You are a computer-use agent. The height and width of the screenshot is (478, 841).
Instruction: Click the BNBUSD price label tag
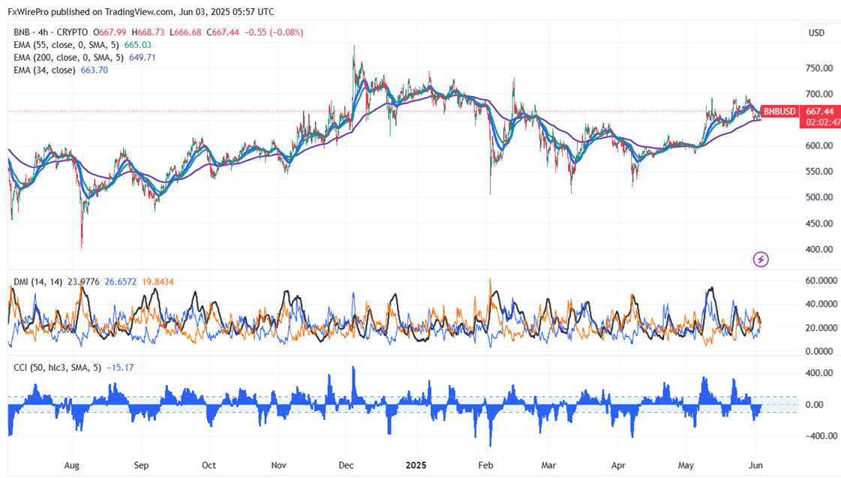779,112
